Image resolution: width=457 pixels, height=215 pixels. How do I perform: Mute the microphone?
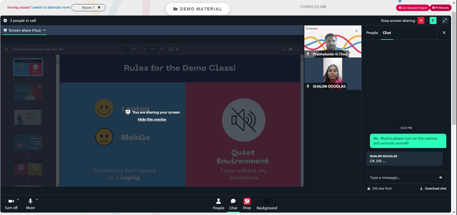click(x=30, y=204)
